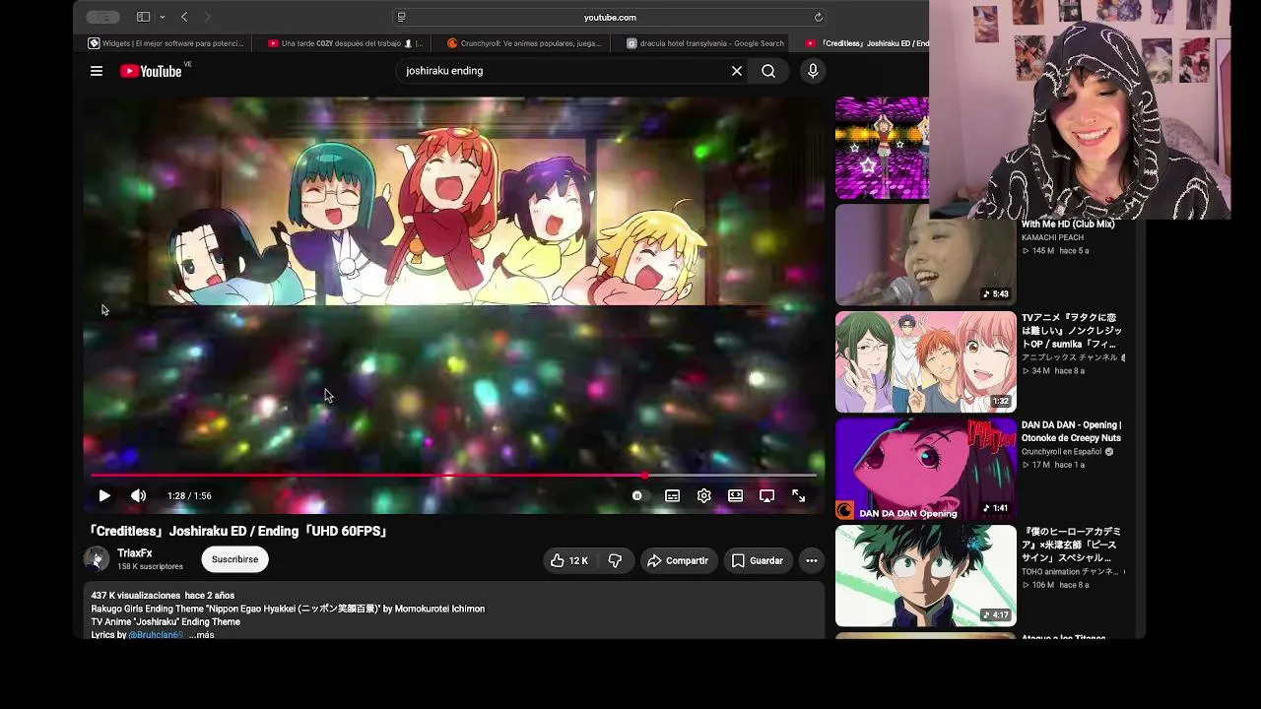
Task: Reload the page in Safari
Action: pos(818,17)
